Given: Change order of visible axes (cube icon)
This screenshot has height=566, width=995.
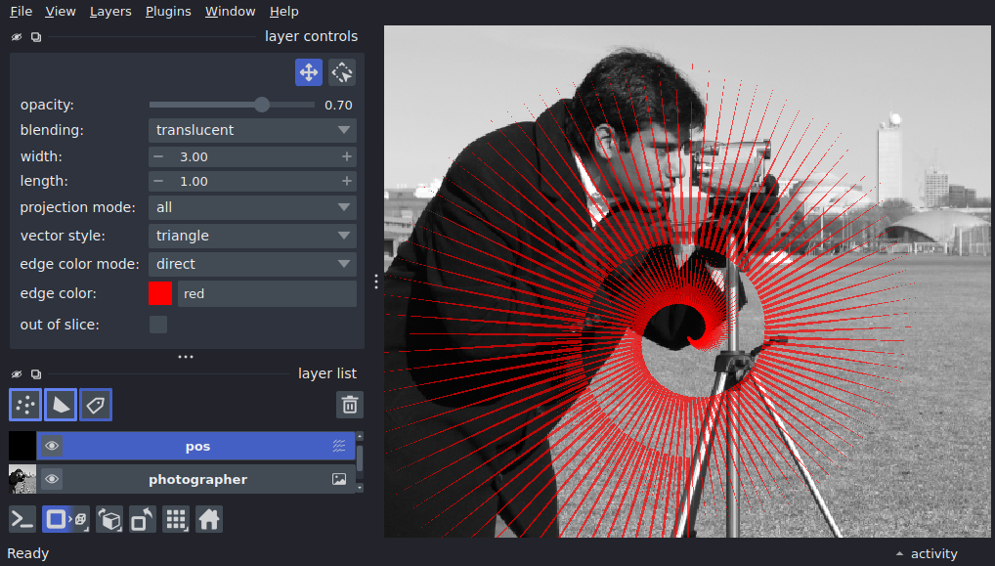Looking at the screenshot, I should pyautogui.click(x=109, y=520).
